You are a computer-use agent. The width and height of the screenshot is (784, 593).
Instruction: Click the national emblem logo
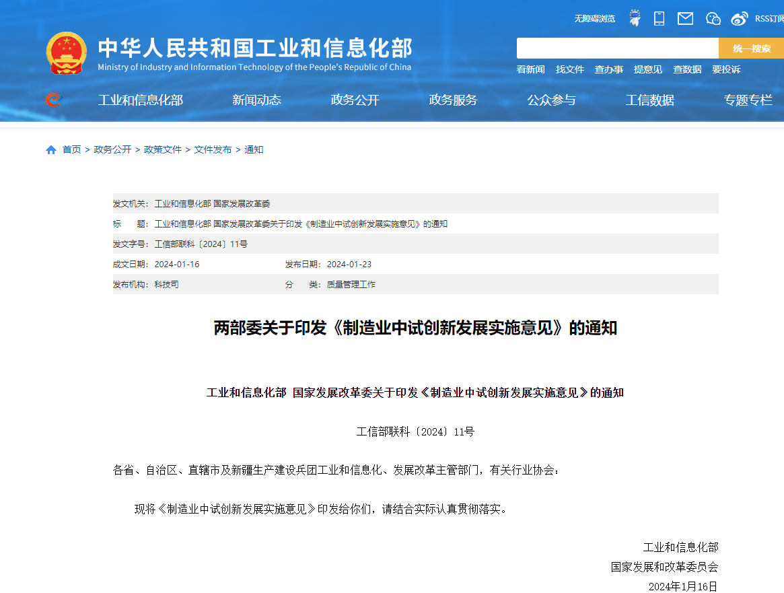tap(66, 53)
